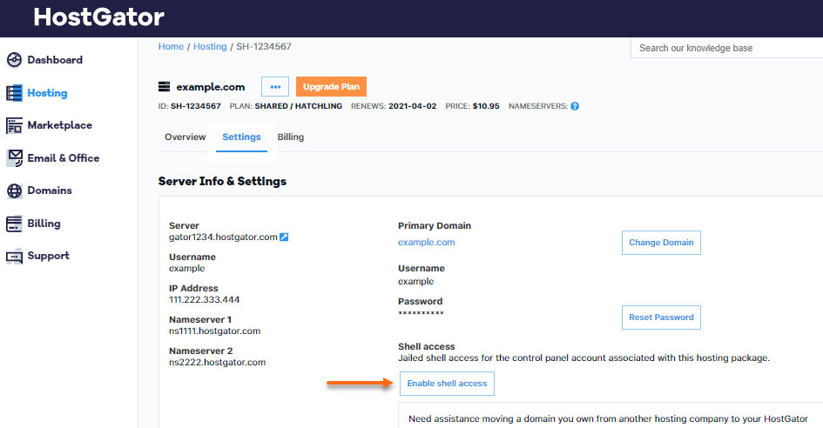Viewport: 823px width, 428px height.
Task: Click the renewal date 2021-04-02
Action: (413, 106)
